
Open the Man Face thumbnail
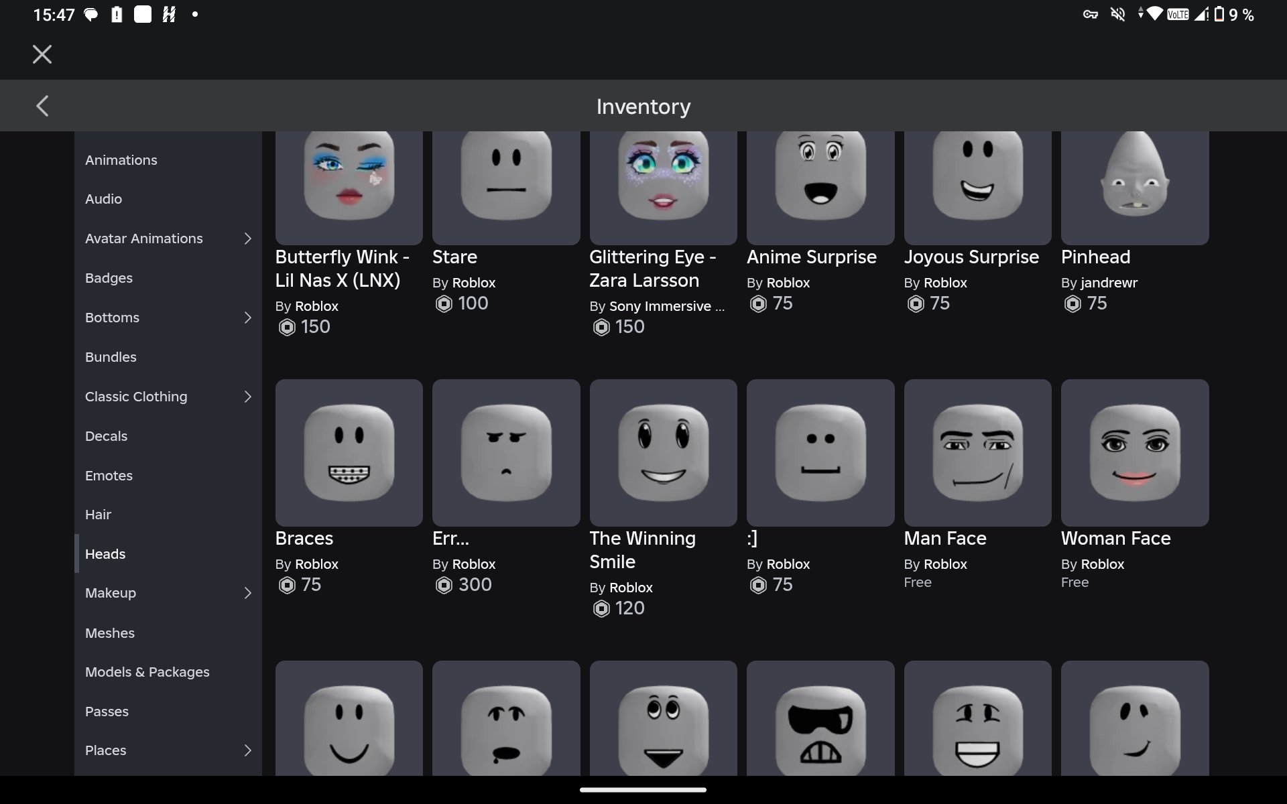coord(977,453)
